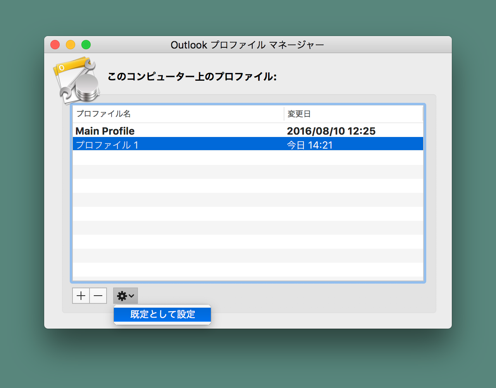496x388 pixels.
Task: Click the 2016/08/10 12:25 date cell
Action: pyautogui.click(x=331, y=131)
